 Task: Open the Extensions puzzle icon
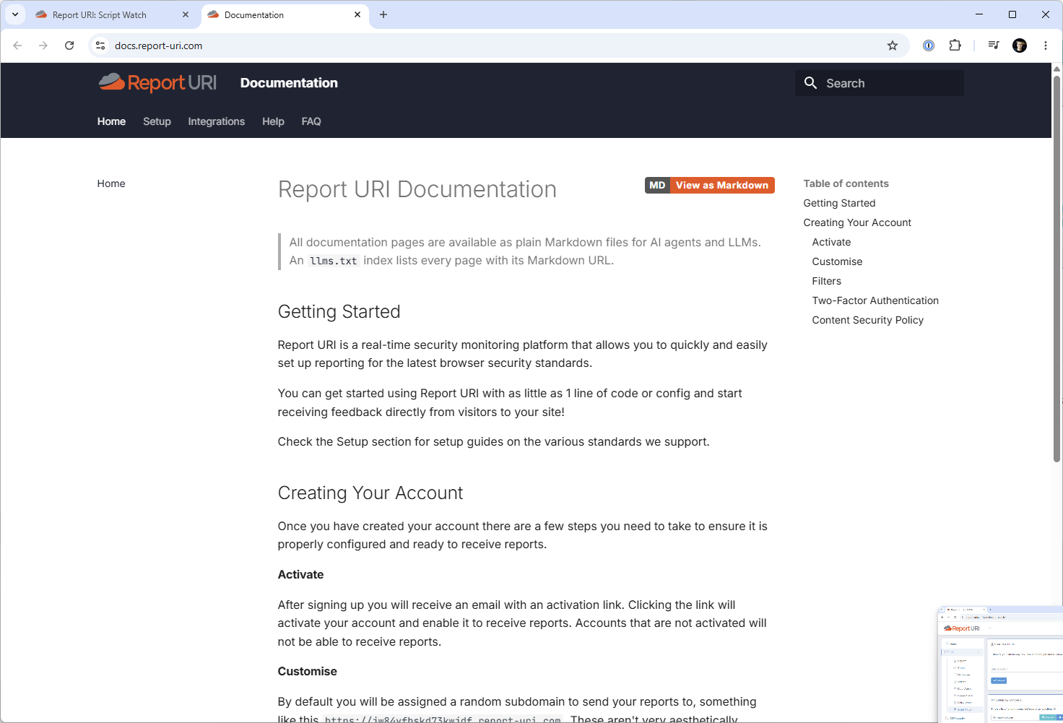tap(955, 46)
